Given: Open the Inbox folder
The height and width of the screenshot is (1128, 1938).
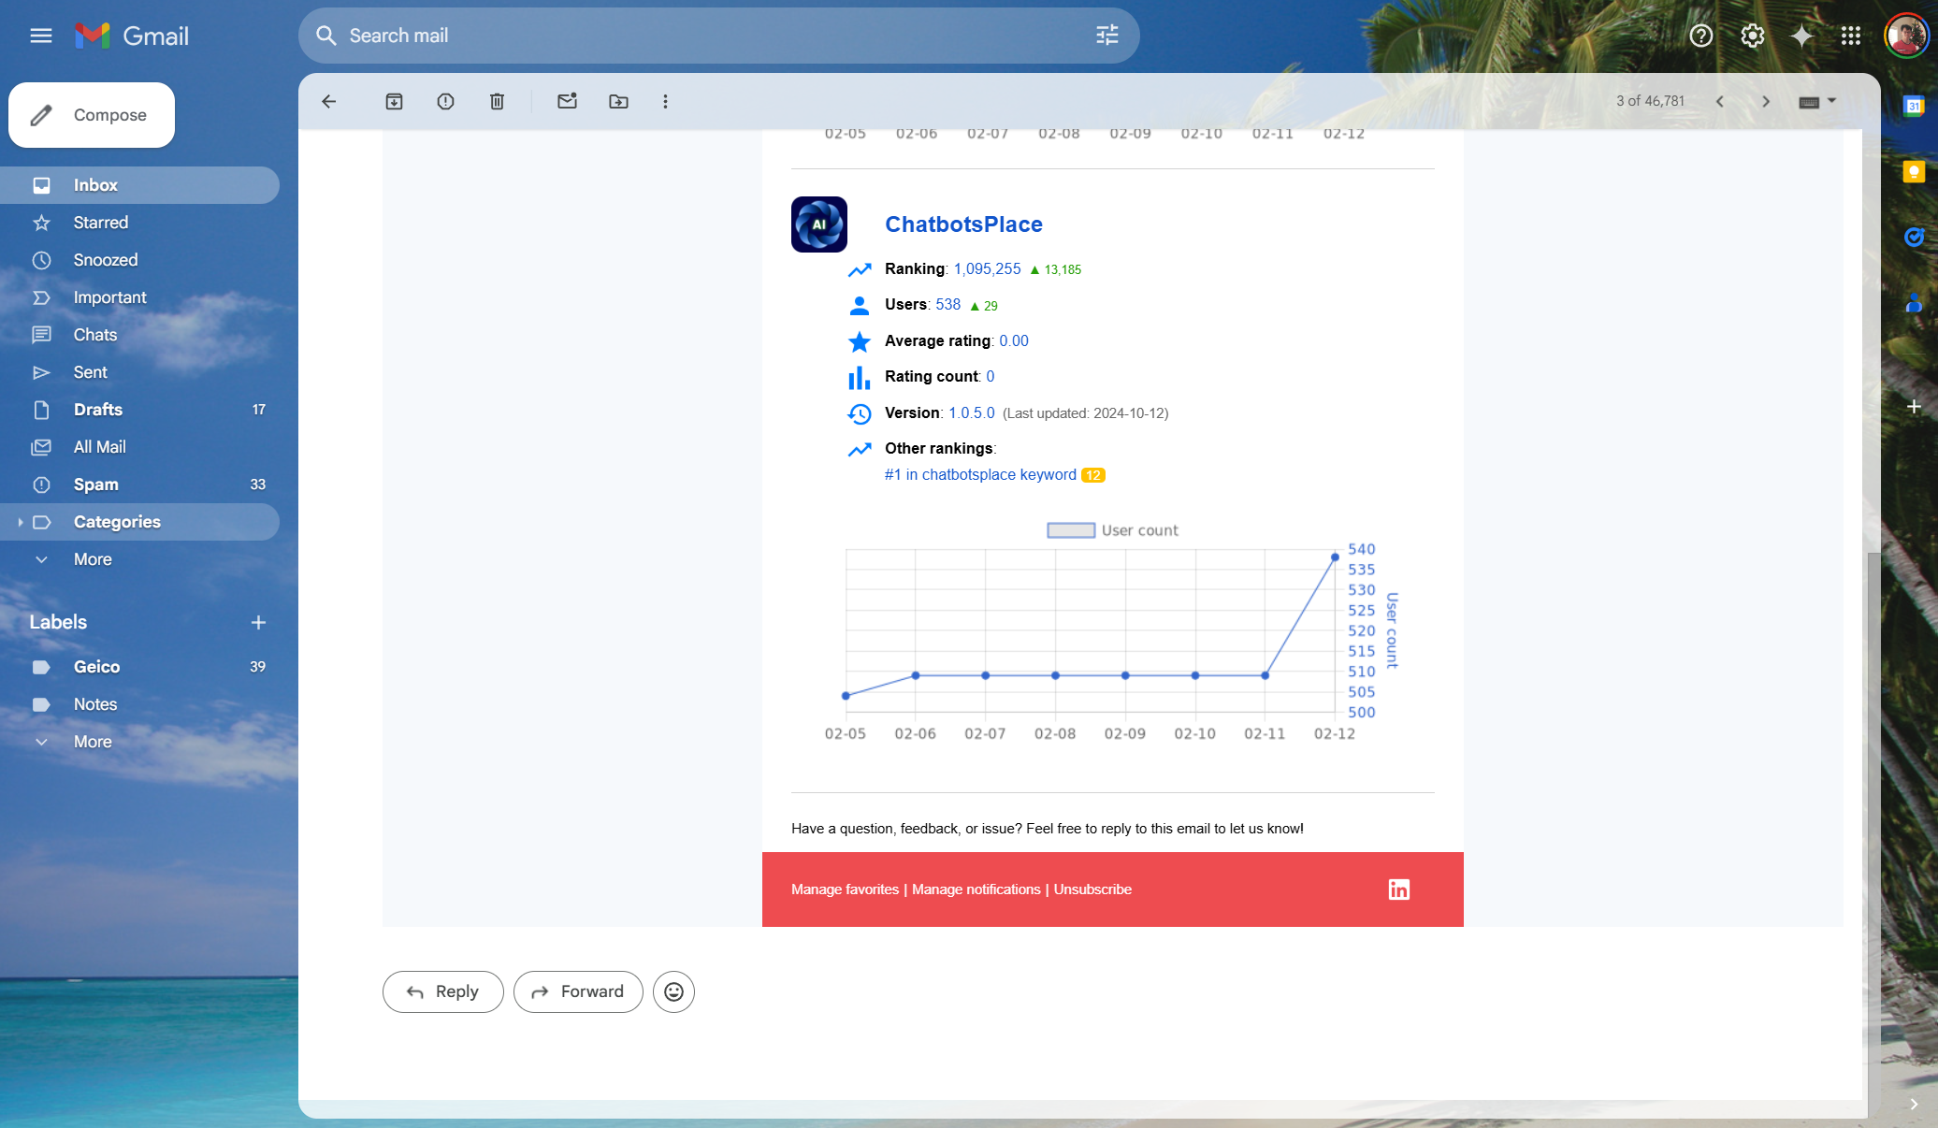Looking at the screenshot, I should pyautogui.click(x=139, y=185).
